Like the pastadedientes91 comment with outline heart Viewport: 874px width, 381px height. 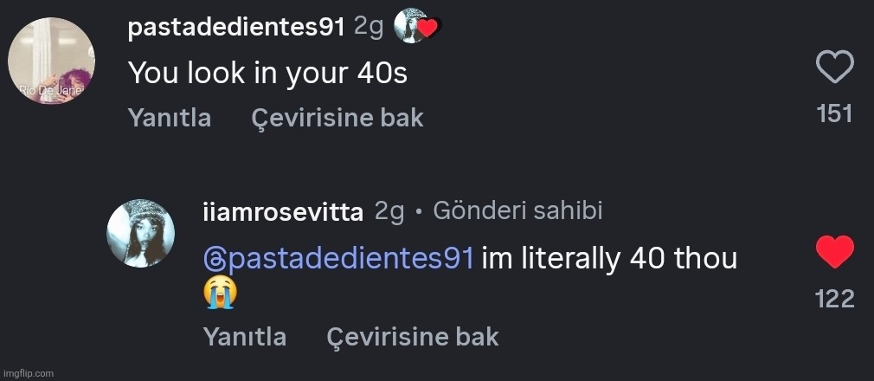pos(835,67)
